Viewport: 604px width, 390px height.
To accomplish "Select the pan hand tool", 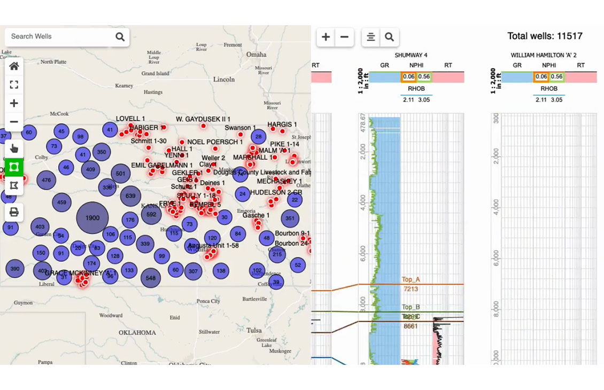I will pyautogui.click(x=14, y=149).
